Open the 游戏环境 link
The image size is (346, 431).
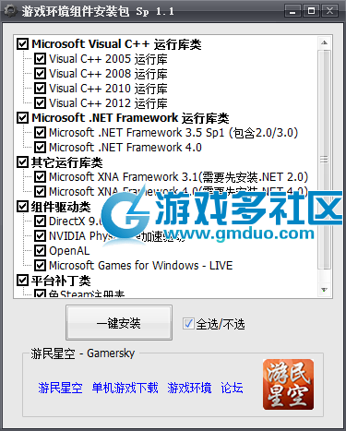point(189,388)
